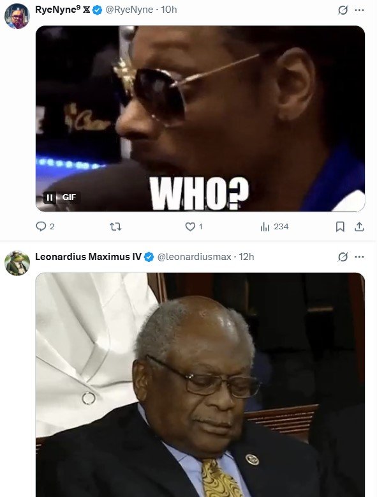Click Grok icon on RyeNyne's post

pos(343,10)
